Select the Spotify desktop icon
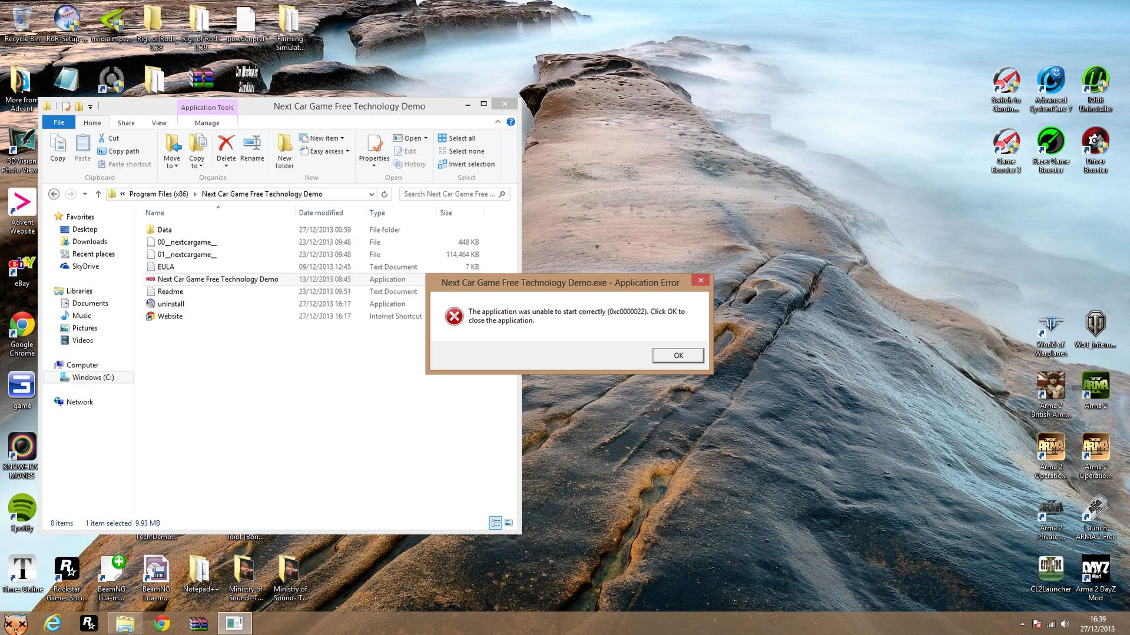Viewport: 1130px width, 635px height. (22, 513)
